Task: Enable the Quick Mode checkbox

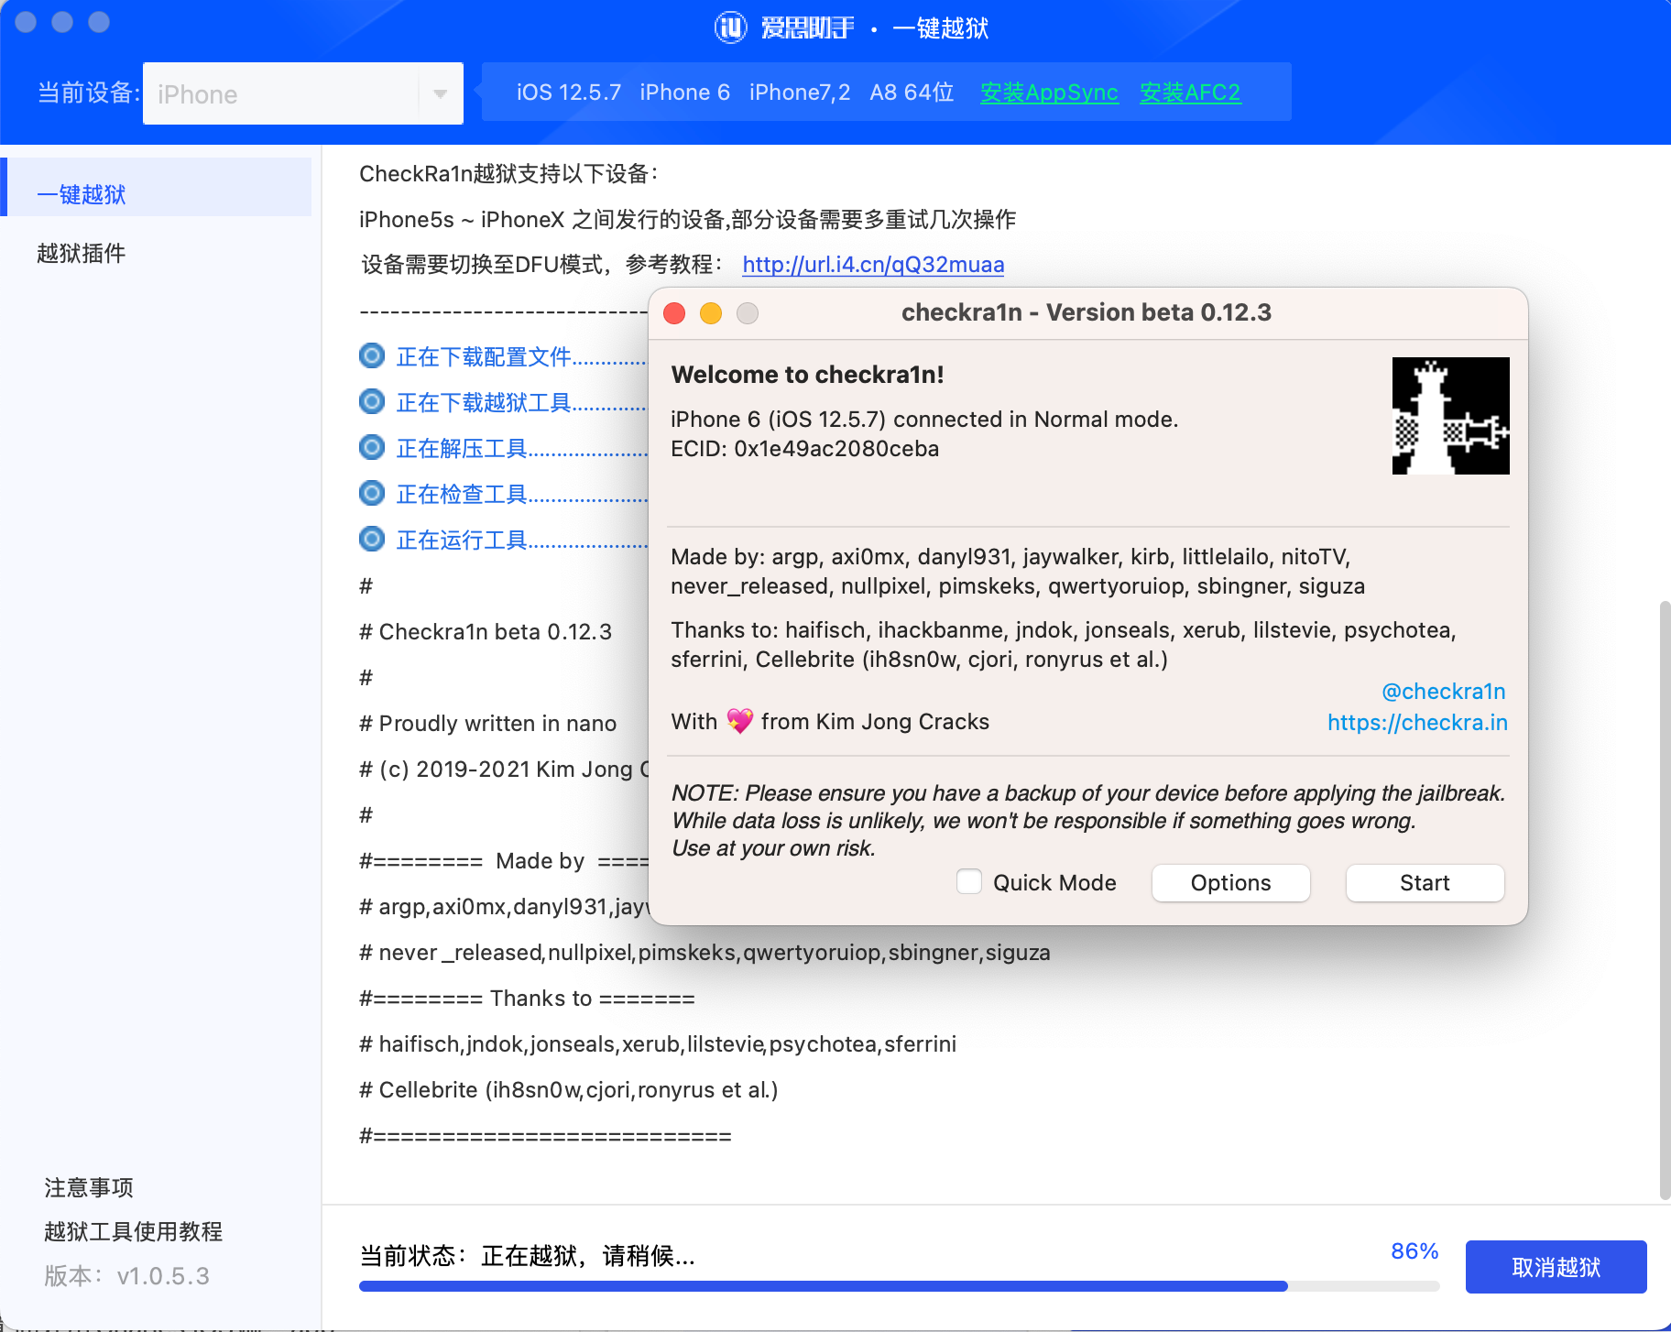Action: pos(969,881)
